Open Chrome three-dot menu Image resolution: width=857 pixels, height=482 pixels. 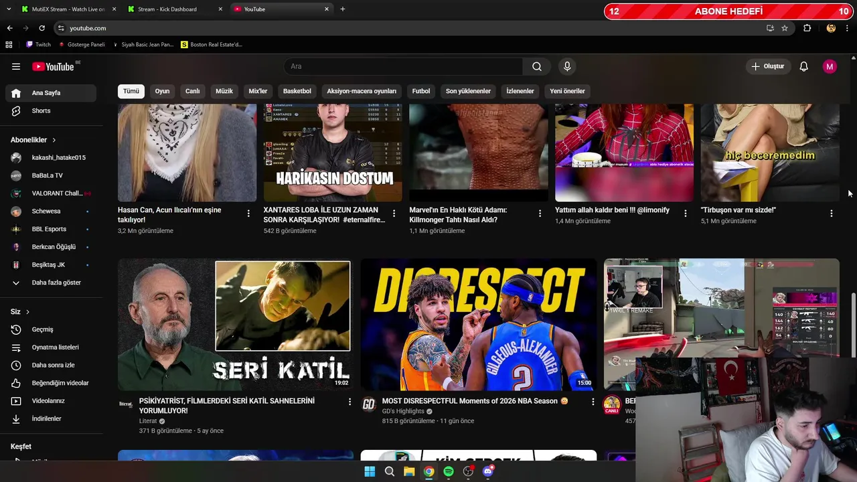pos(848,28)
